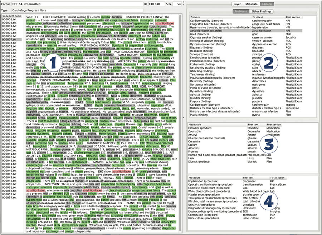Select the Cardiomyopathy (disorder) problem row
322x235 pixels.
pyautogui.click(x=246, y=21)
